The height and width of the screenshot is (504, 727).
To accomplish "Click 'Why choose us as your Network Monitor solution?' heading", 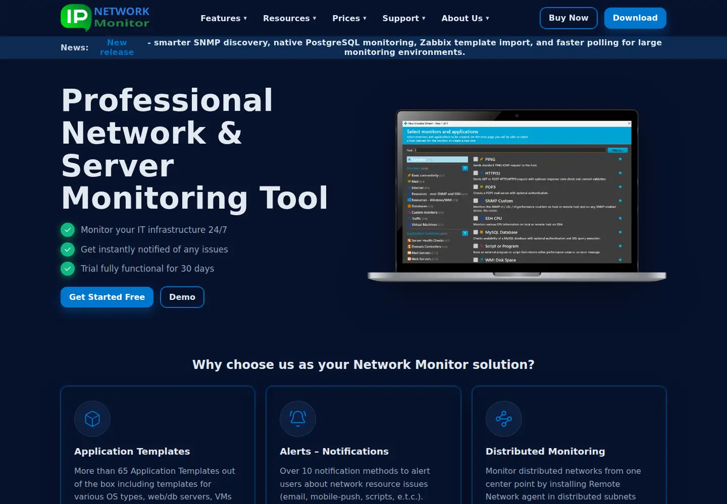I will coord(363,364).
